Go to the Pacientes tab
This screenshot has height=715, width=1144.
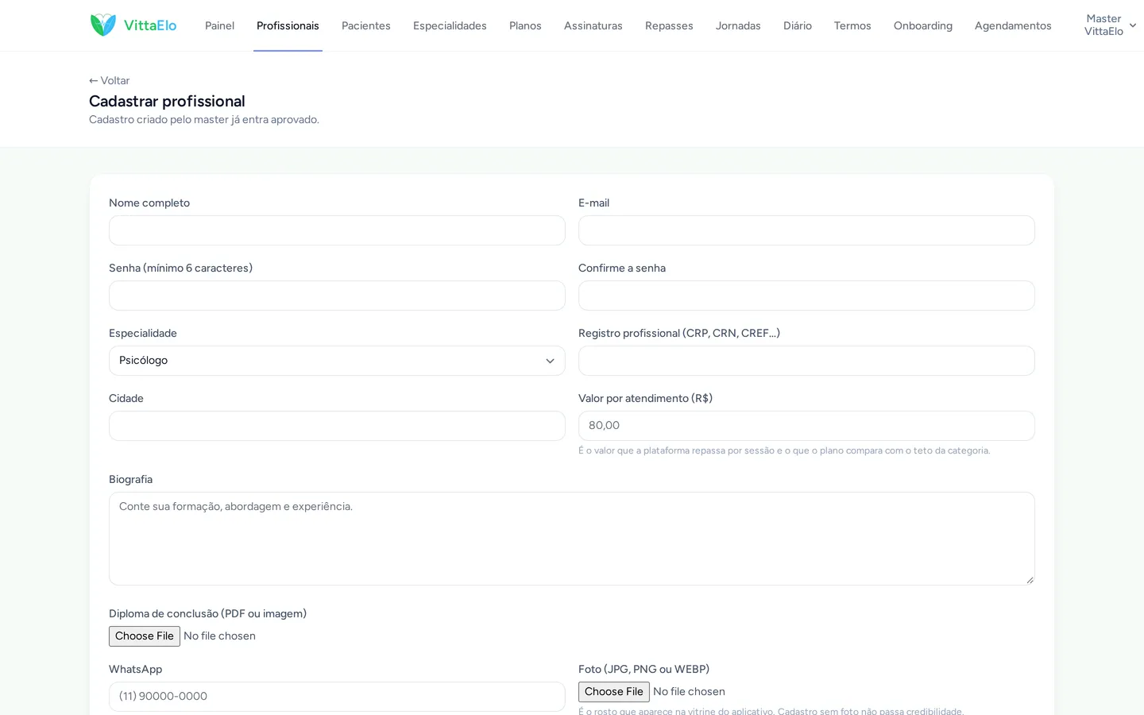pyautogui.click(x=366, y=25)
